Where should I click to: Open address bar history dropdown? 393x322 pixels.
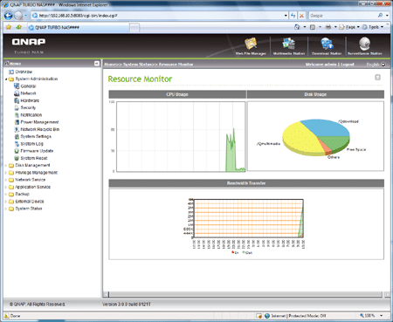tap(286, 16)
